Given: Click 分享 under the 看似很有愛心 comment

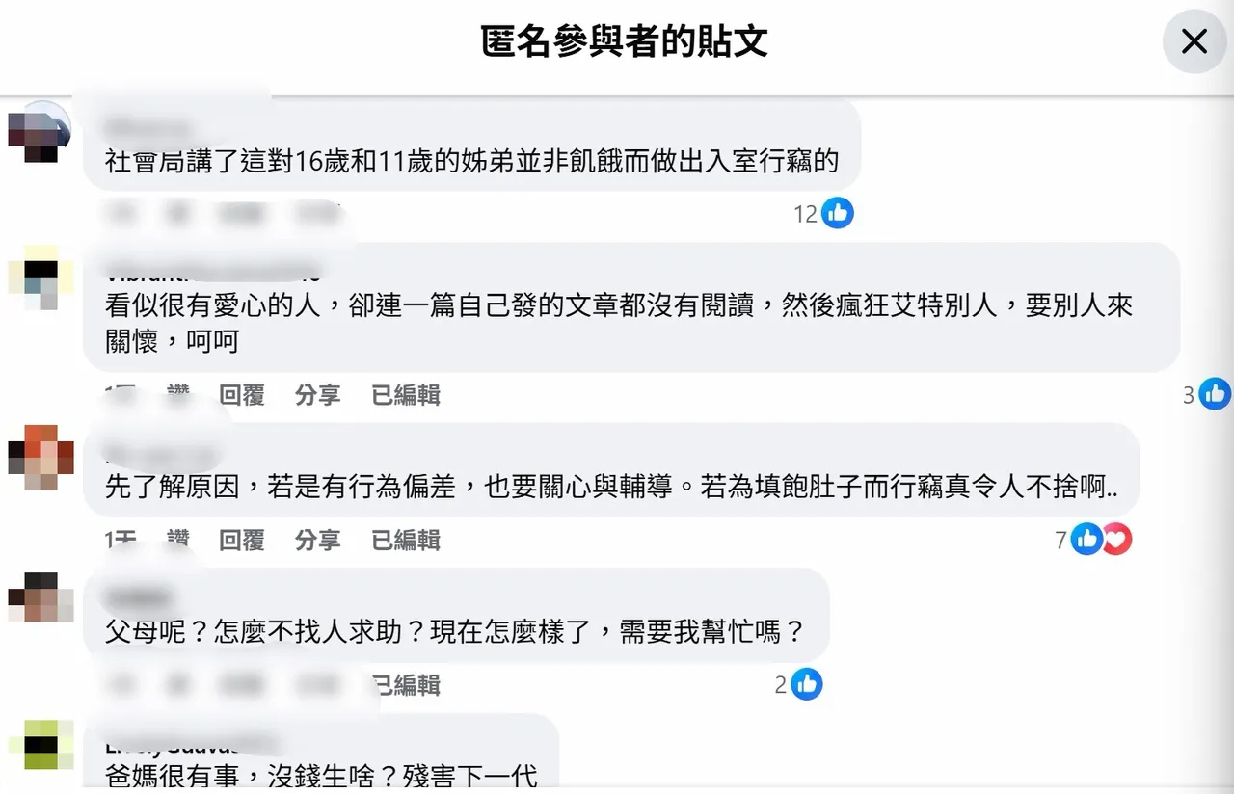Looking at the screenshot, I should (x=318, y=394).
